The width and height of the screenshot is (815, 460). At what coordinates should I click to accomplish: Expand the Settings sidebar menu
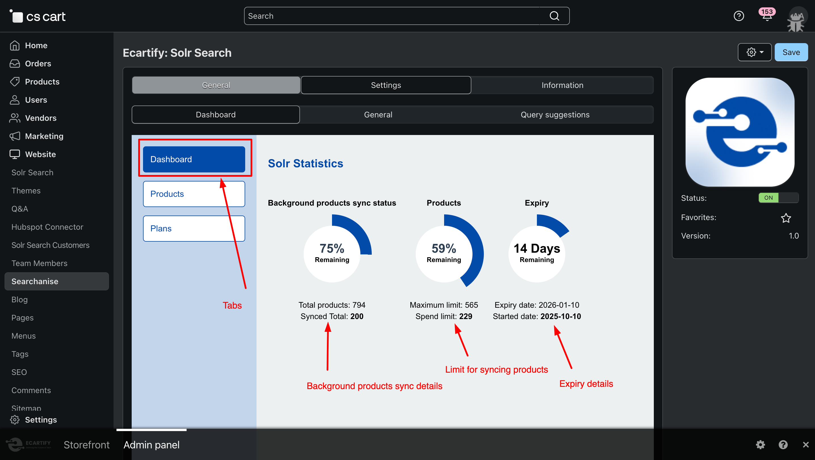(41, 419)
